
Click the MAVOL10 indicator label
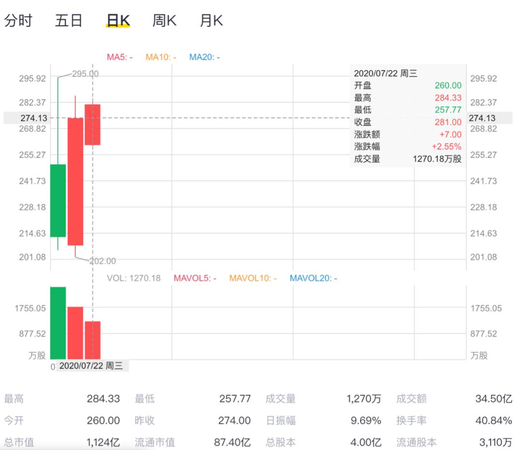253,278
